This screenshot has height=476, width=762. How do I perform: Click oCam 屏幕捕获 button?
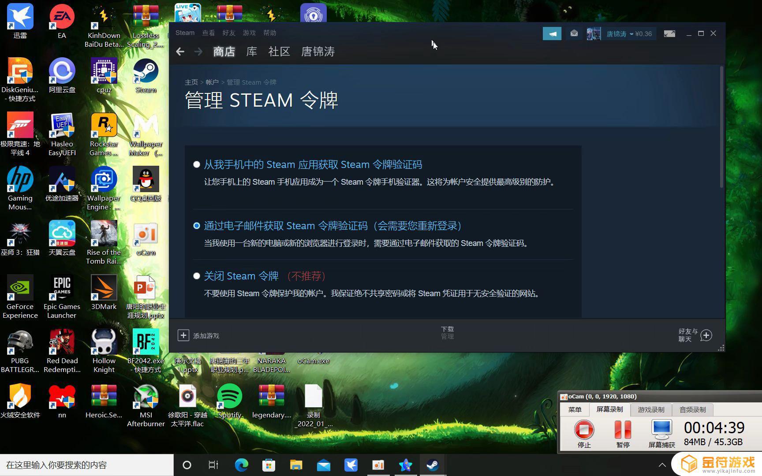(661, 434)
